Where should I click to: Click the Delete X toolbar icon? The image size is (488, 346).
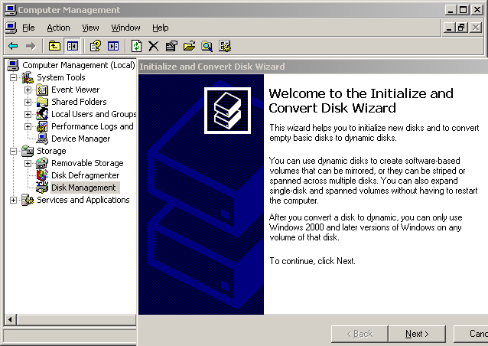click(154, 46)
